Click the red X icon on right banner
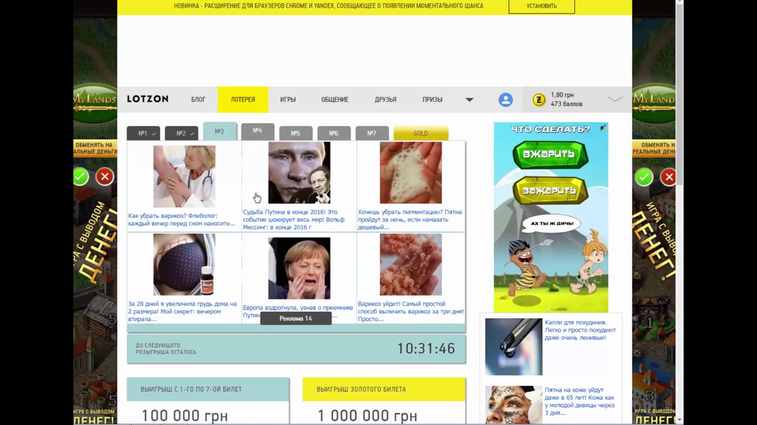This screenshot has height=425, width=757. (x=669, y=176)
